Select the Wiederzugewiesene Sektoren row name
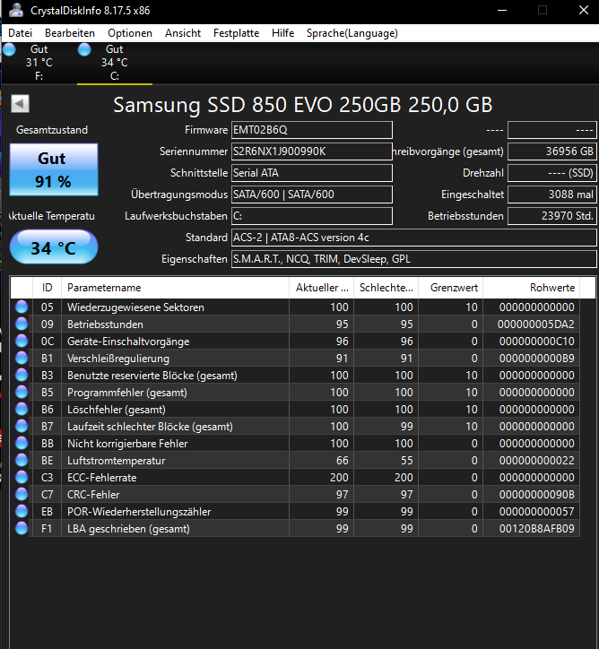 click(x=135, y=307)
